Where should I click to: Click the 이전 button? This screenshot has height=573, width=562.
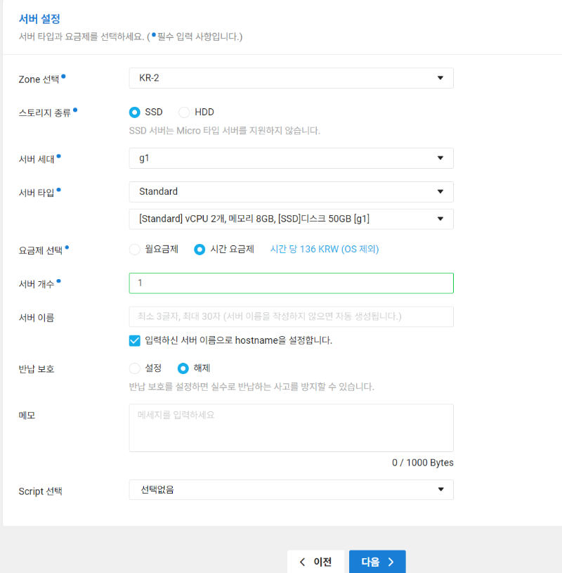pyautogui.click(x=315, y=562)
